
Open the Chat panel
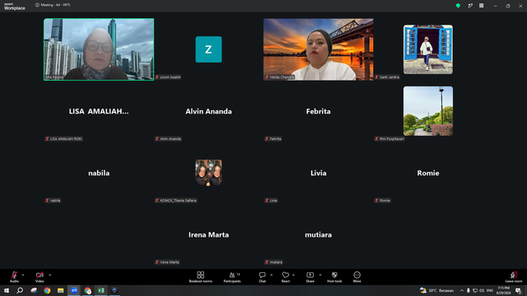(x=262, y=277)
